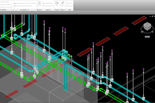Click Automatically Place Annotations

tap(25, 3)
